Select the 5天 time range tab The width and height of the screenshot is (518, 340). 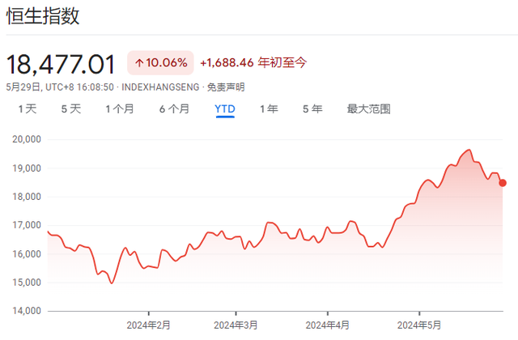point(71,108)
